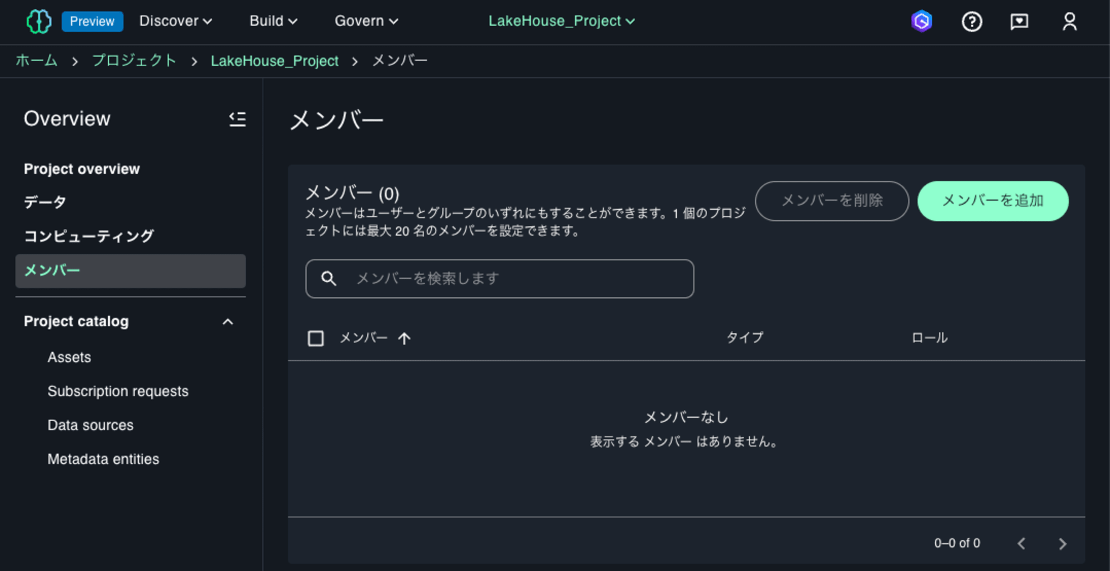Sort by メンバー column arrow

tap(404, 338)
